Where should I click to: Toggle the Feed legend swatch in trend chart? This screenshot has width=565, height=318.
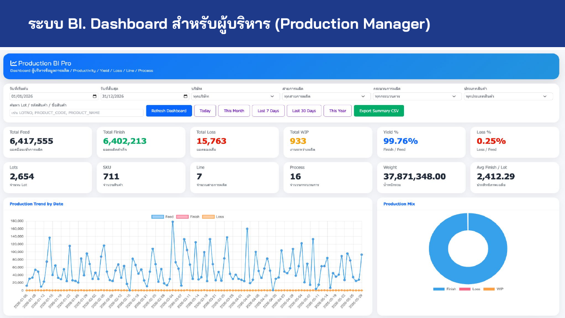[x=157, y=217]
